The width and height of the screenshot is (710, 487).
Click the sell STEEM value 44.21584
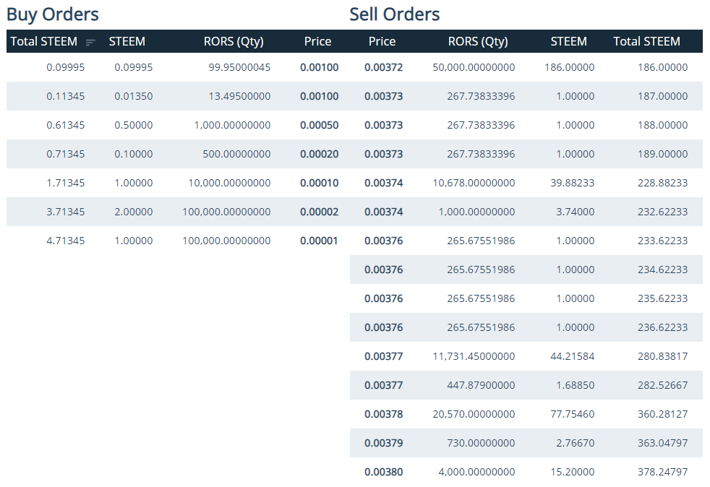[x=573, y=356]
